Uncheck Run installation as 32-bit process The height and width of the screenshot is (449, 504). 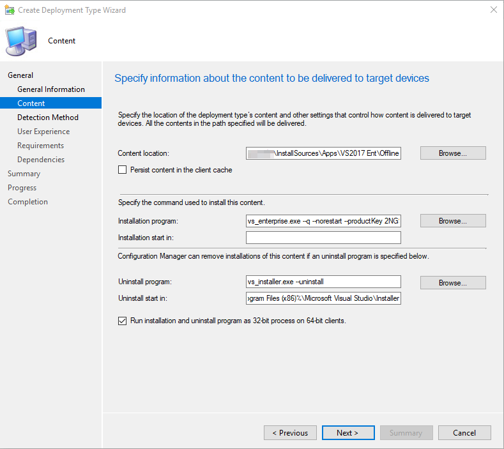pyautogui.click(x=123, y=321)
